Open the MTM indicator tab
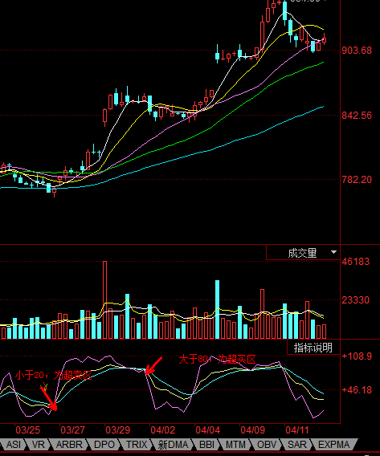 coord(235,445)
